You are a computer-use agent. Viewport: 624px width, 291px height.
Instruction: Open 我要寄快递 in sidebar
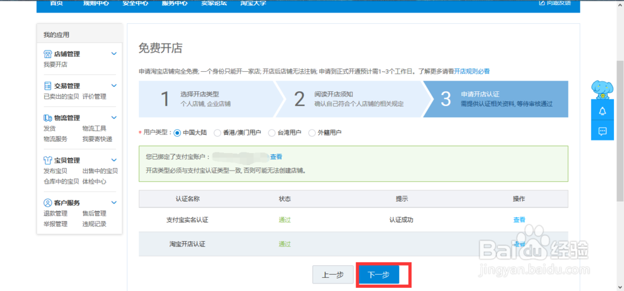(97, 139)
